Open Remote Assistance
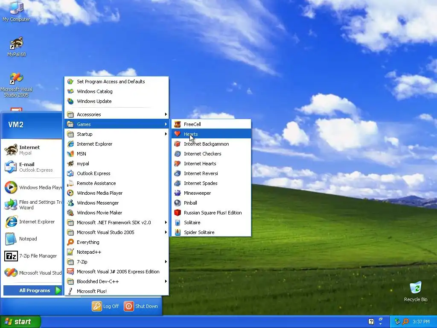 click(117, 183)
